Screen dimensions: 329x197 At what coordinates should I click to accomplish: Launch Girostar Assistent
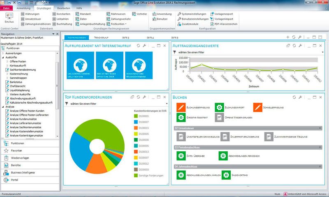point(192,118)
